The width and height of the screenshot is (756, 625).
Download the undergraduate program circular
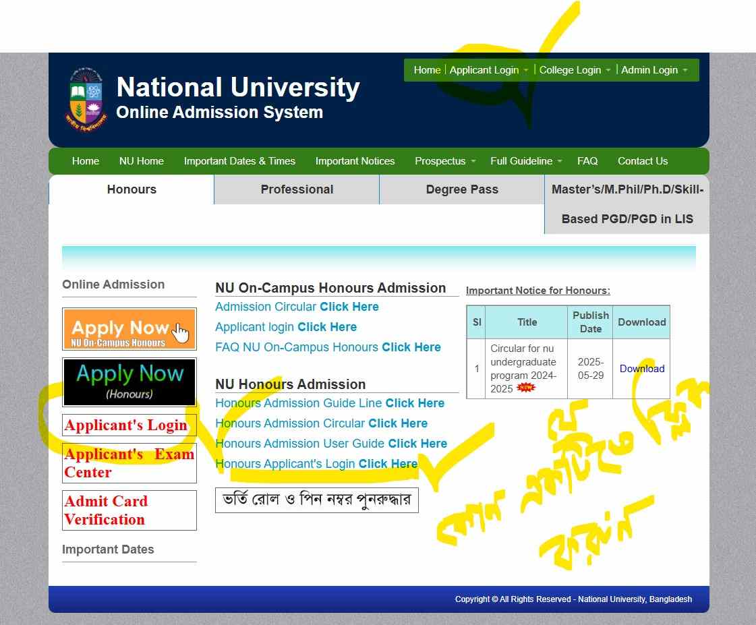coord(642,369)
